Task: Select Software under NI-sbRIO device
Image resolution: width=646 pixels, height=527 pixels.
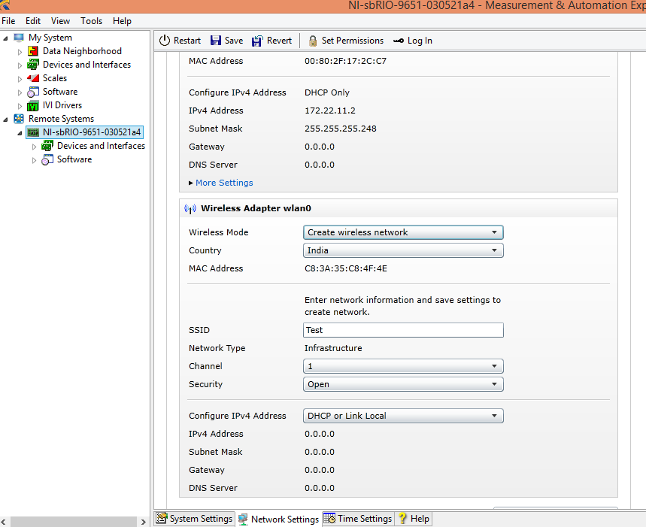Action: tap(74, 159)
